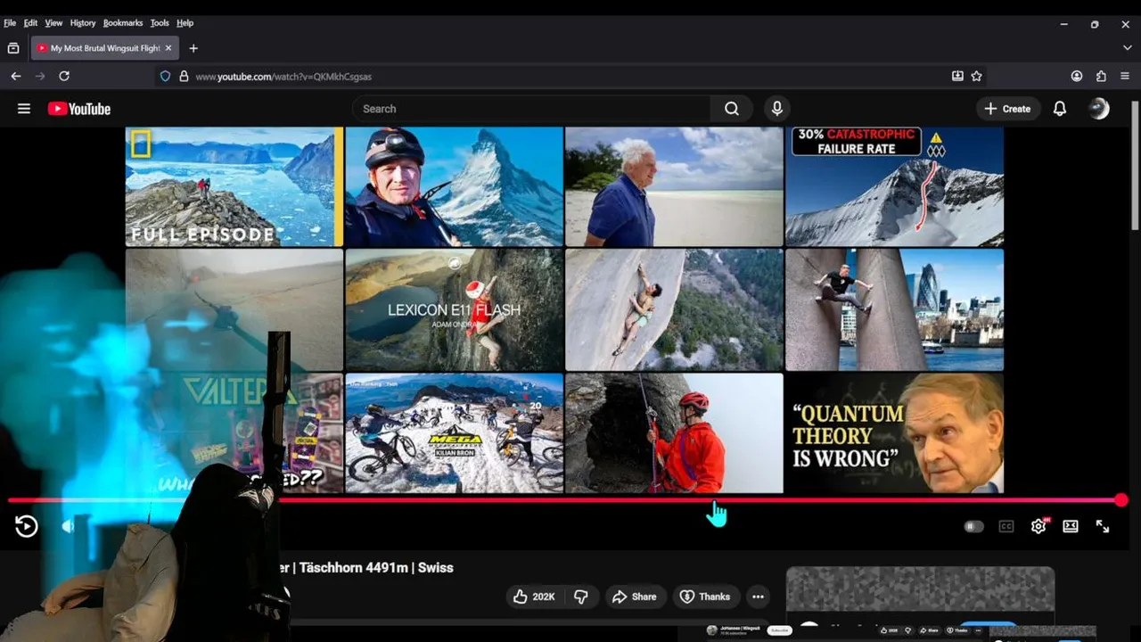This screenshot has width=1141, height=642.
Task: Open the FULL EPISODE National Geographic thumbnail
Action: coord(234,186)
